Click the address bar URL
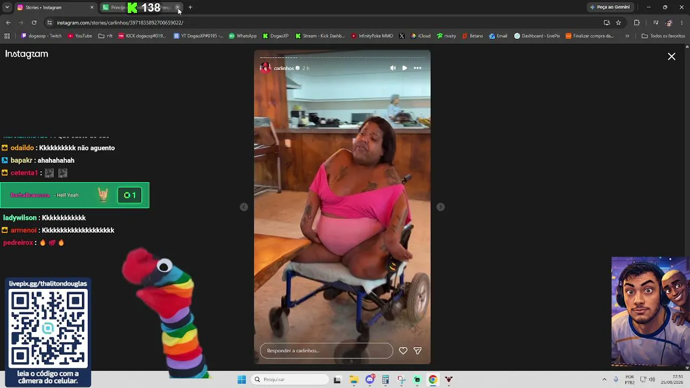 (120, 23)
